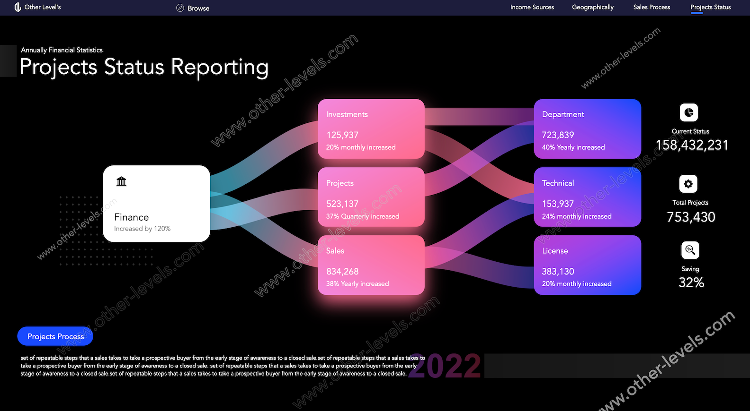Open the pink Projects card
The height and width of the screenshot is (411, 750).
(x=371, y=197)
